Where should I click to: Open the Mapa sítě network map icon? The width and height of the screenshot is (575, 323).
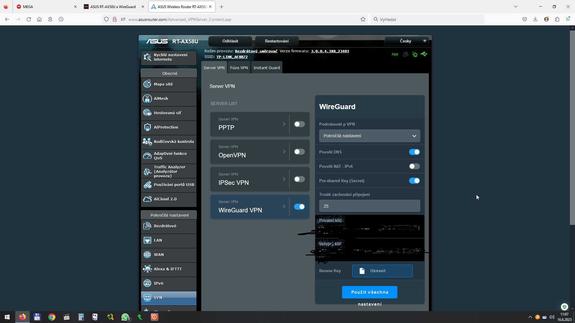click(147, 84)
